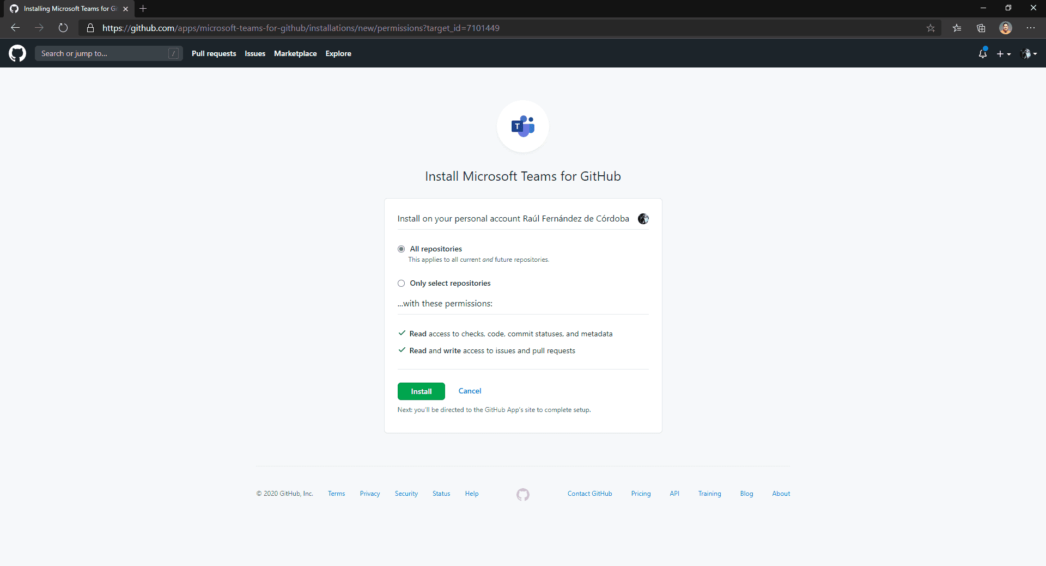Open the About footer link
The width and height of the screenshot is (1046, 566).
[781, 494]
